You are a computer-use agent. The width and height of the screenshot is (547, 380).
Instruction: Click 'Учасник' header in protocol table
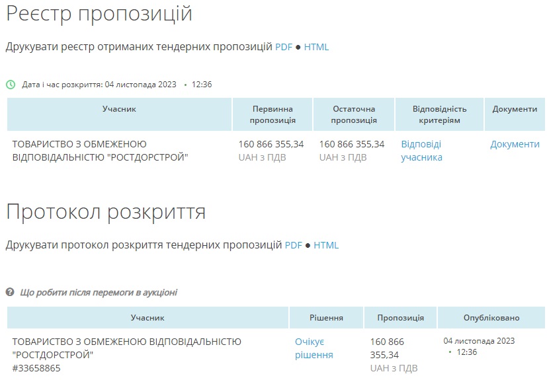[147, 318]
